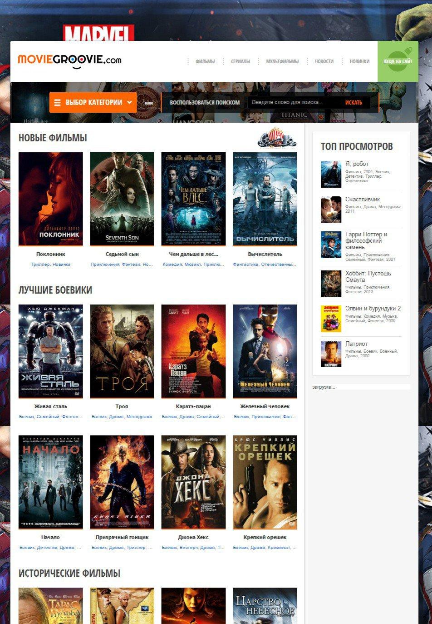Open the Seventh Son movie poster

coord(122,199)
